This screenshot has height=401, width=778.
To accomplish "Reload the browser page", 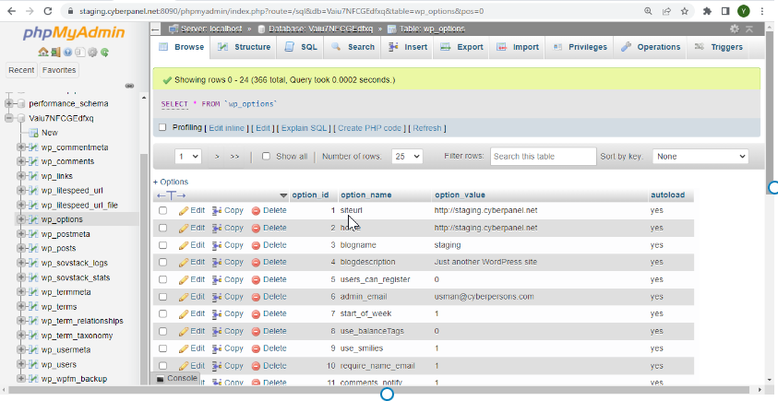I will click(48, 11).
